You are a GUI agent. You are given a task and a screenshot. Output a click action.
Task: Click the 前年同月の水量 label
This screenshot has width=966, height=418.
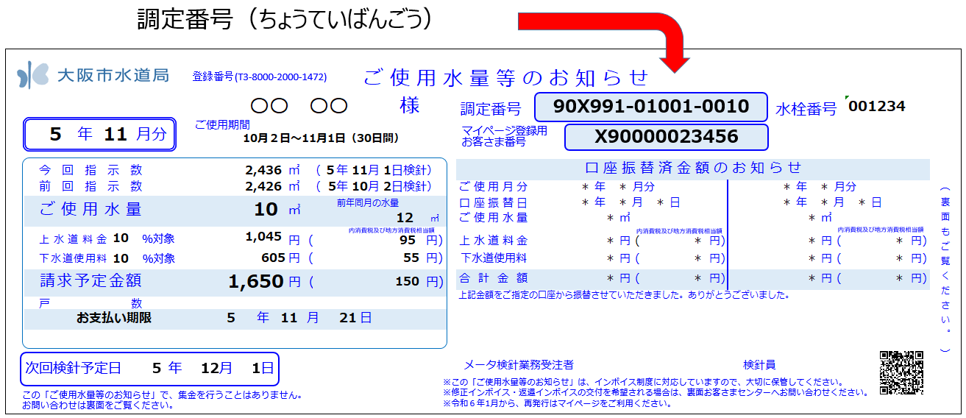pyautogui.click(x=367, y=202)
